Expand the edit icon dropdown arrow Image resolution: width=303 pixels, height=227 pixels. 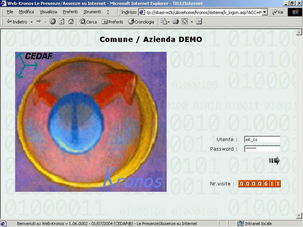192,22
